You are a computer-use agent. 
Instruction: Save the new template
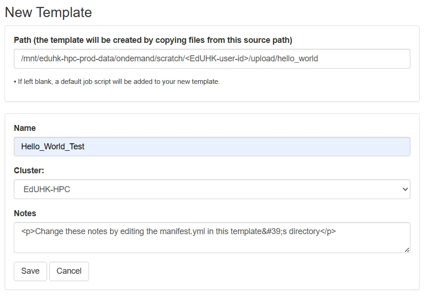click(x=30, y=271)
